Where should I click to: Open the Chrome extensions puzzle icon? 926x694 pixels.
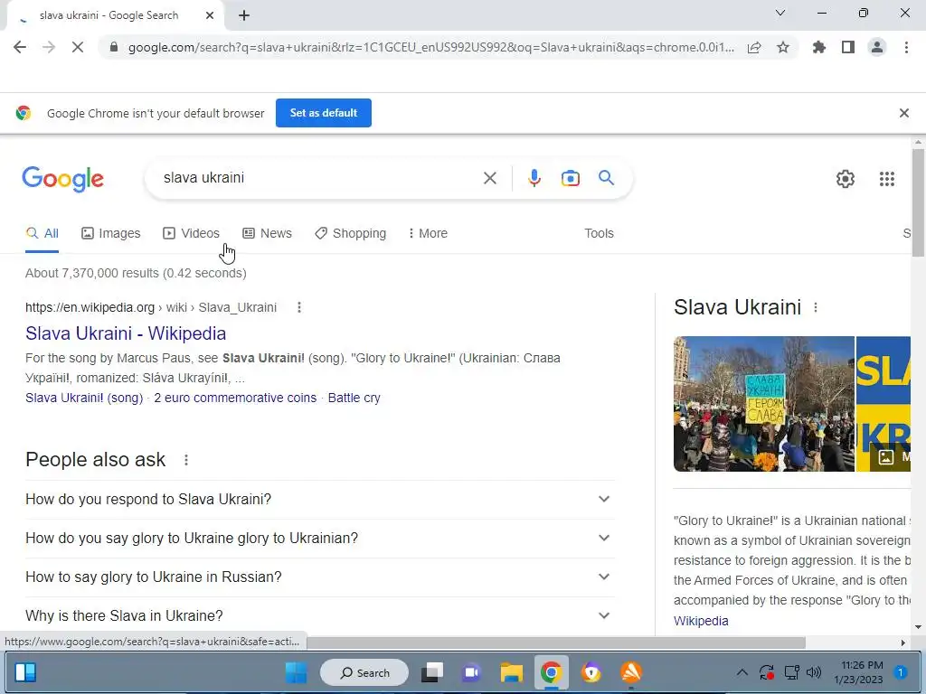pos(819,47)
